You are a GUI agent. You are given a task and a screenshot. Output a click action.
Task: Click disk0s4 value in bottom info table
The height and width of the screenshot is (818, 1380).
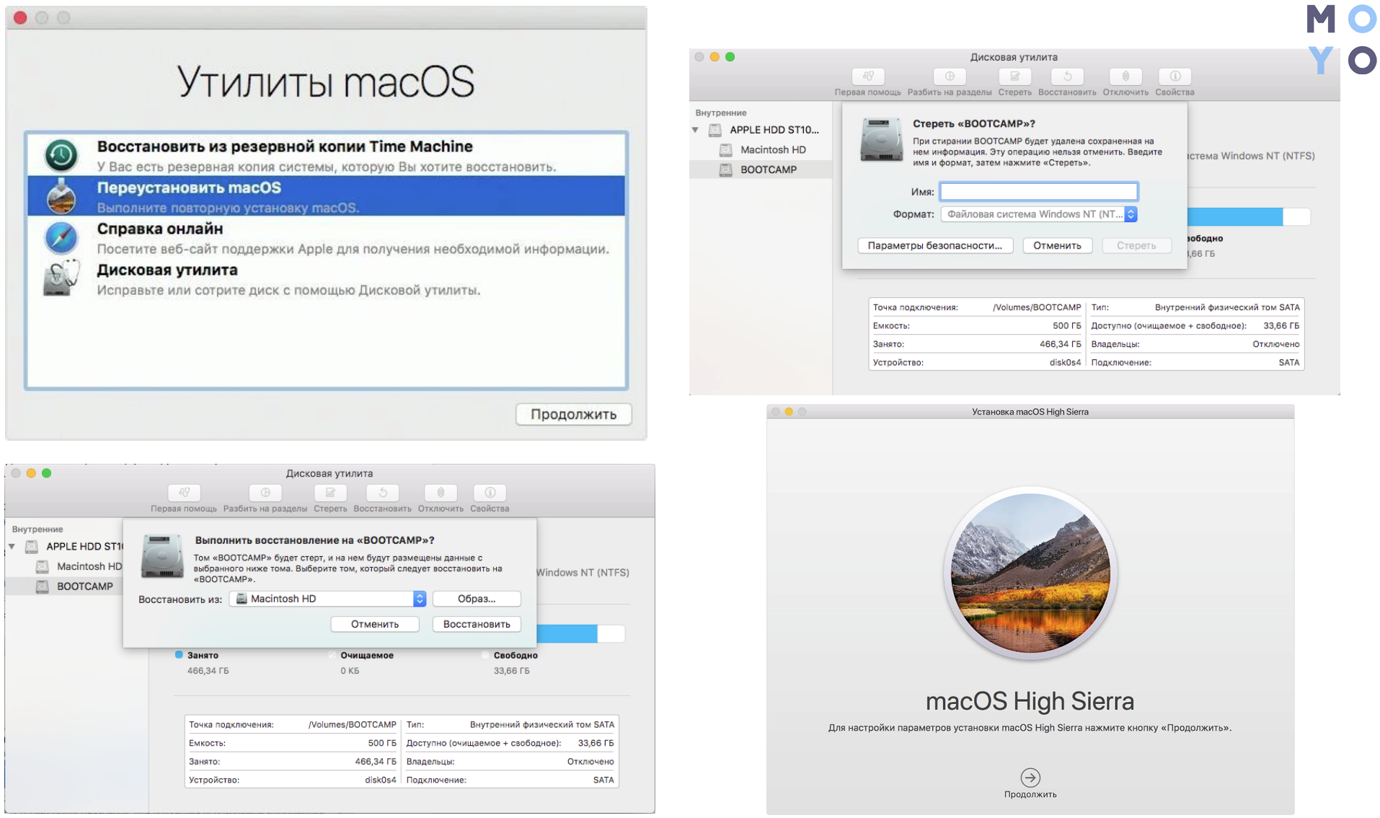[x=380, y=780]
